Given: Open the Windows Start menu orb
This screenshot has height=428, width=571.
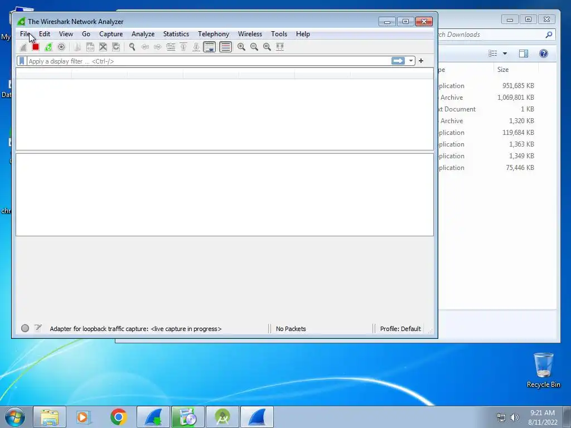Looking at the screenshot, I should [15, 417].
